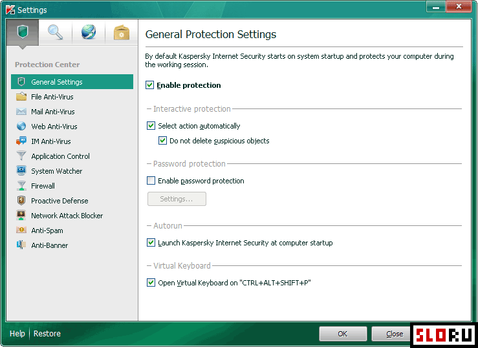Toggle Launch at computer startup checkbox

(151, 243)
